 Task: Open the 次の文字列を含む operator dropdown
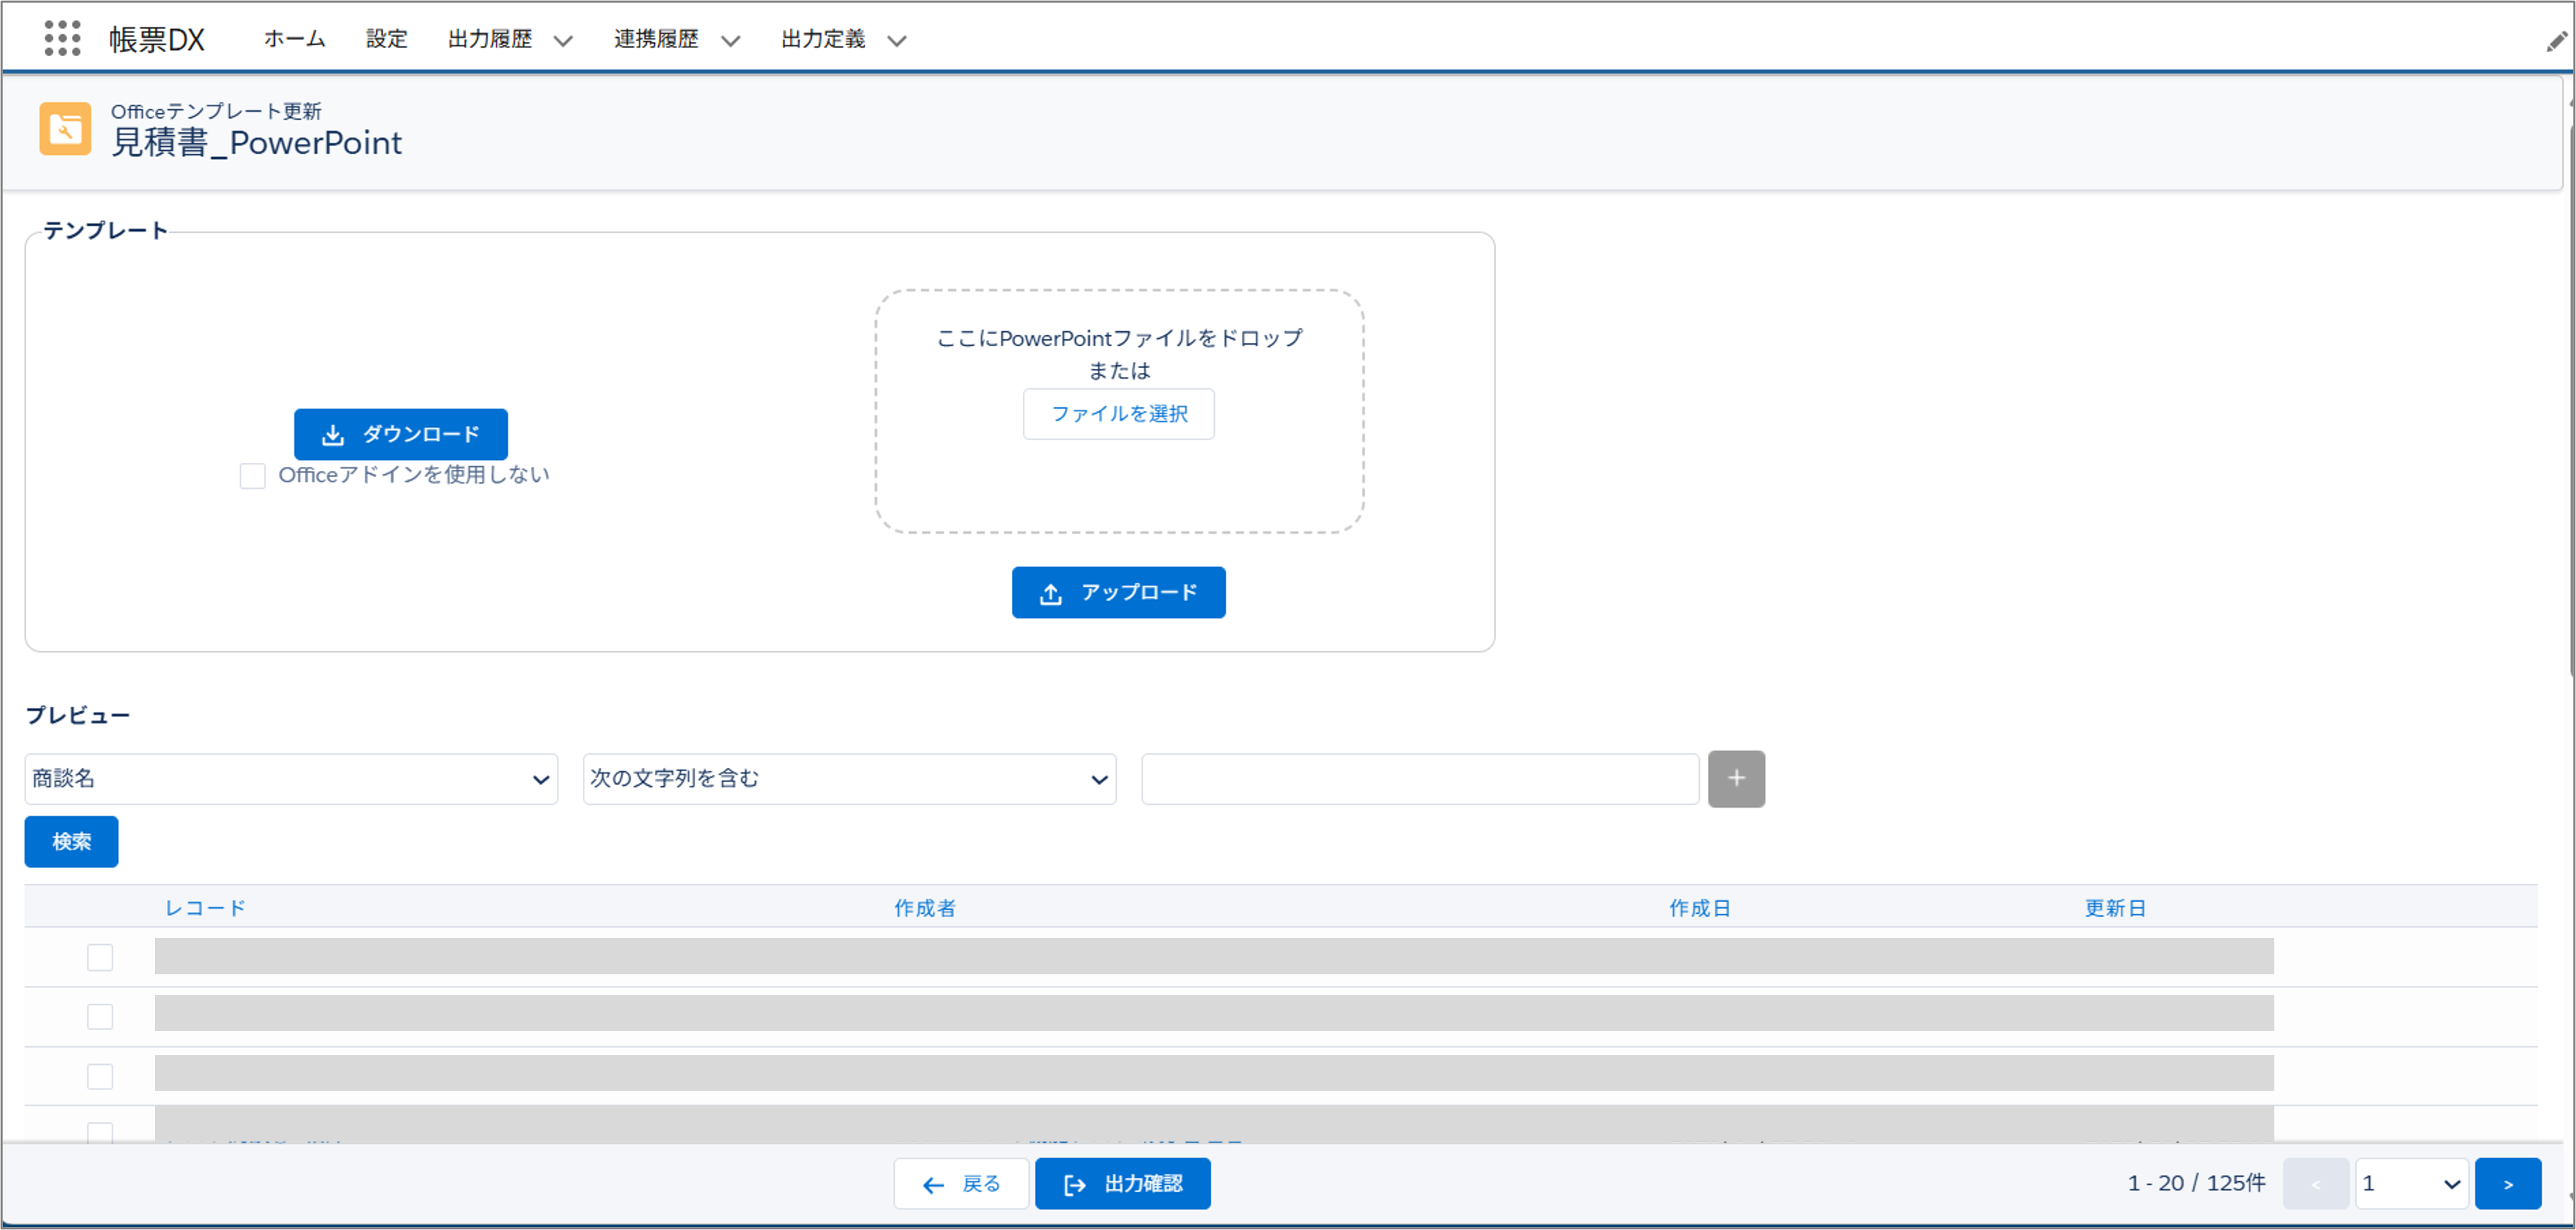(848, 779)
